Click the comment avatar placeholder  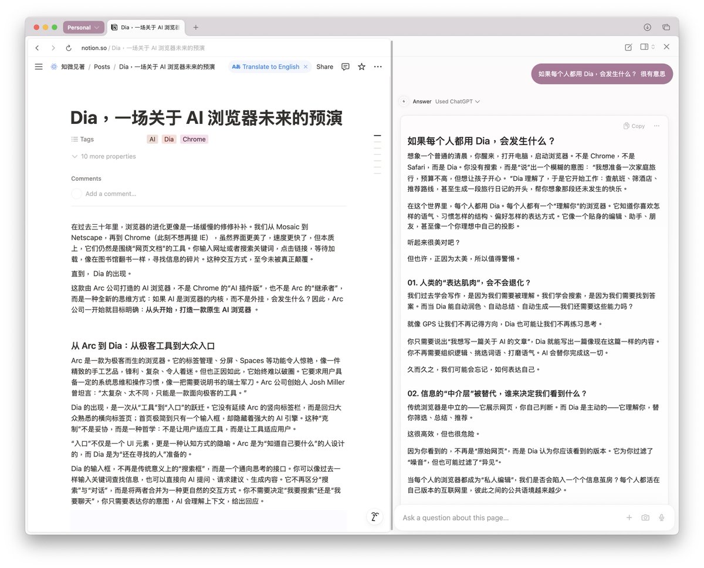point(76,194)
